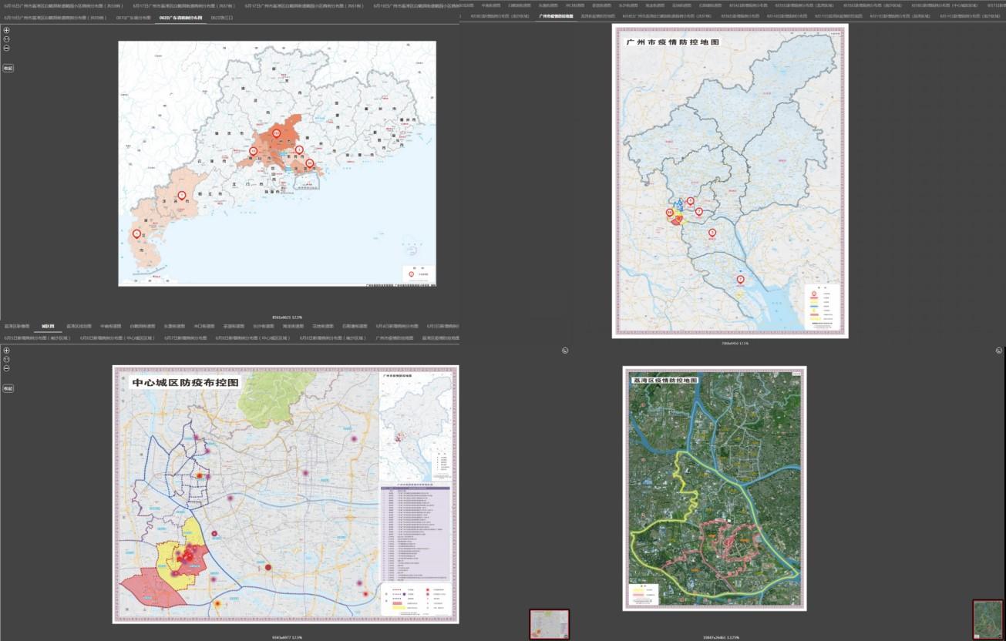Viewport: 1006px width, 641px height.
Task: Zoom out on the Guangdong province map
Action: (x=7, y=49)
